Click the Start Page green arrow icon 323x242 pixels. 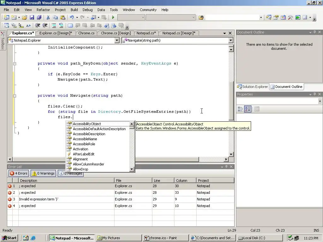click(x=298, y=18)
